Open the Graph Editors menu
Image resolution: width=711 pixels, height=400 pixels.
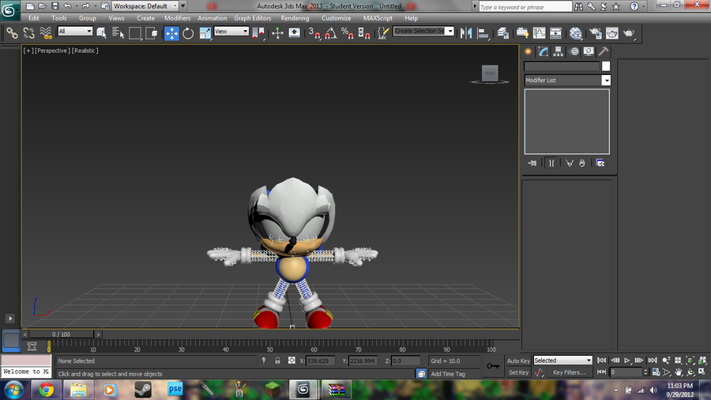(x=253, y=18)
